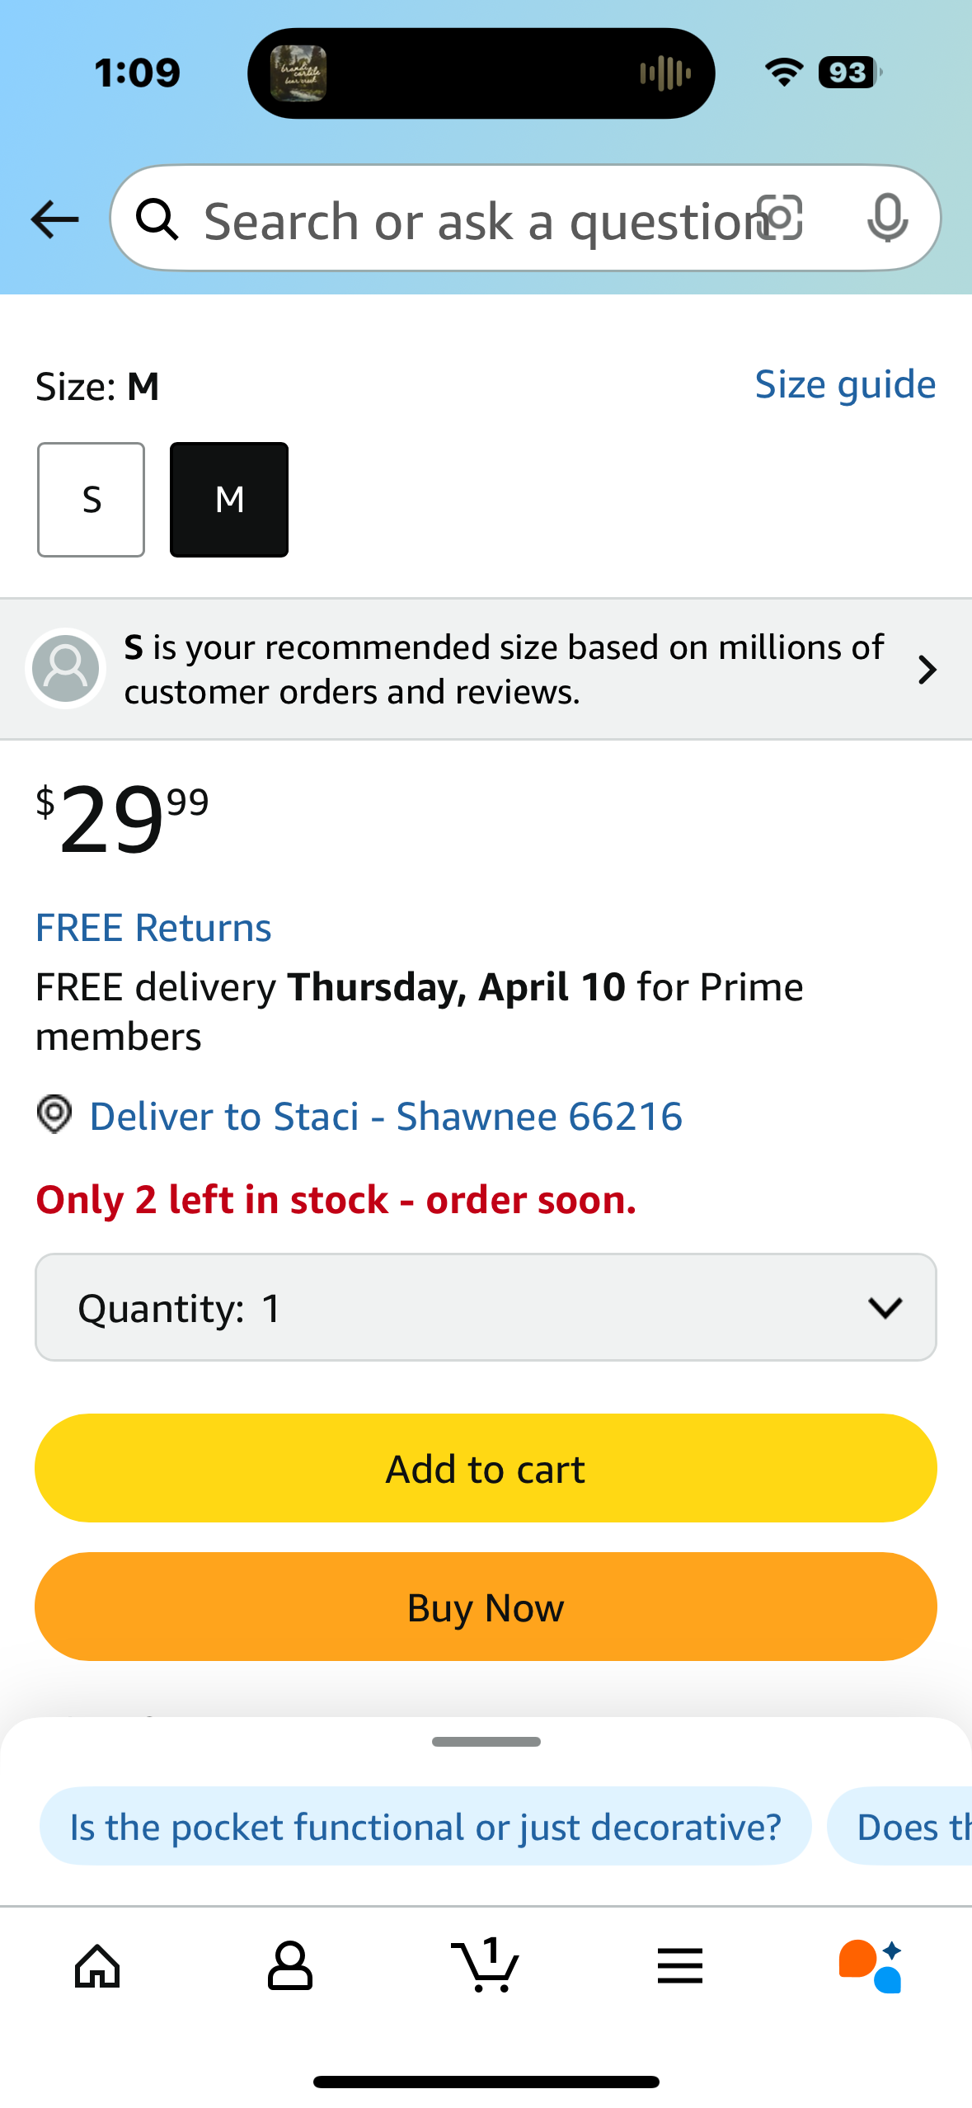Select size S option

click(x=91, y=500)
